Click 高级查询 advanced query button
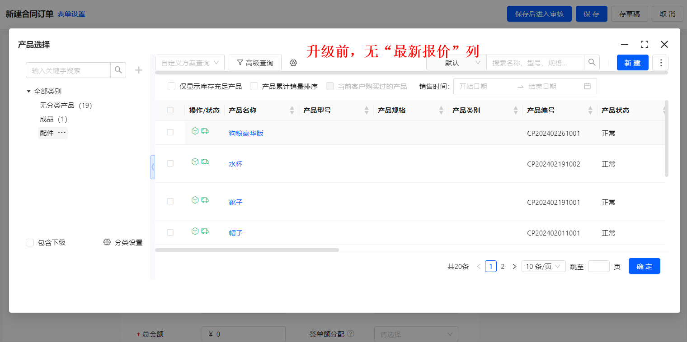Viewport: 687px width, 342px height. 255,63
